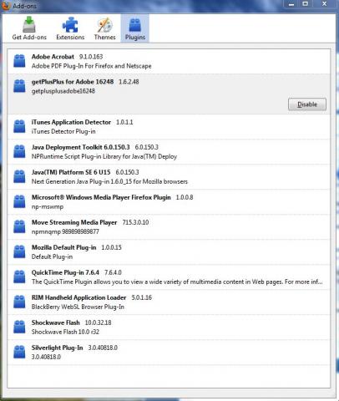Minimize the Add-ons window

tap(291, 4)
